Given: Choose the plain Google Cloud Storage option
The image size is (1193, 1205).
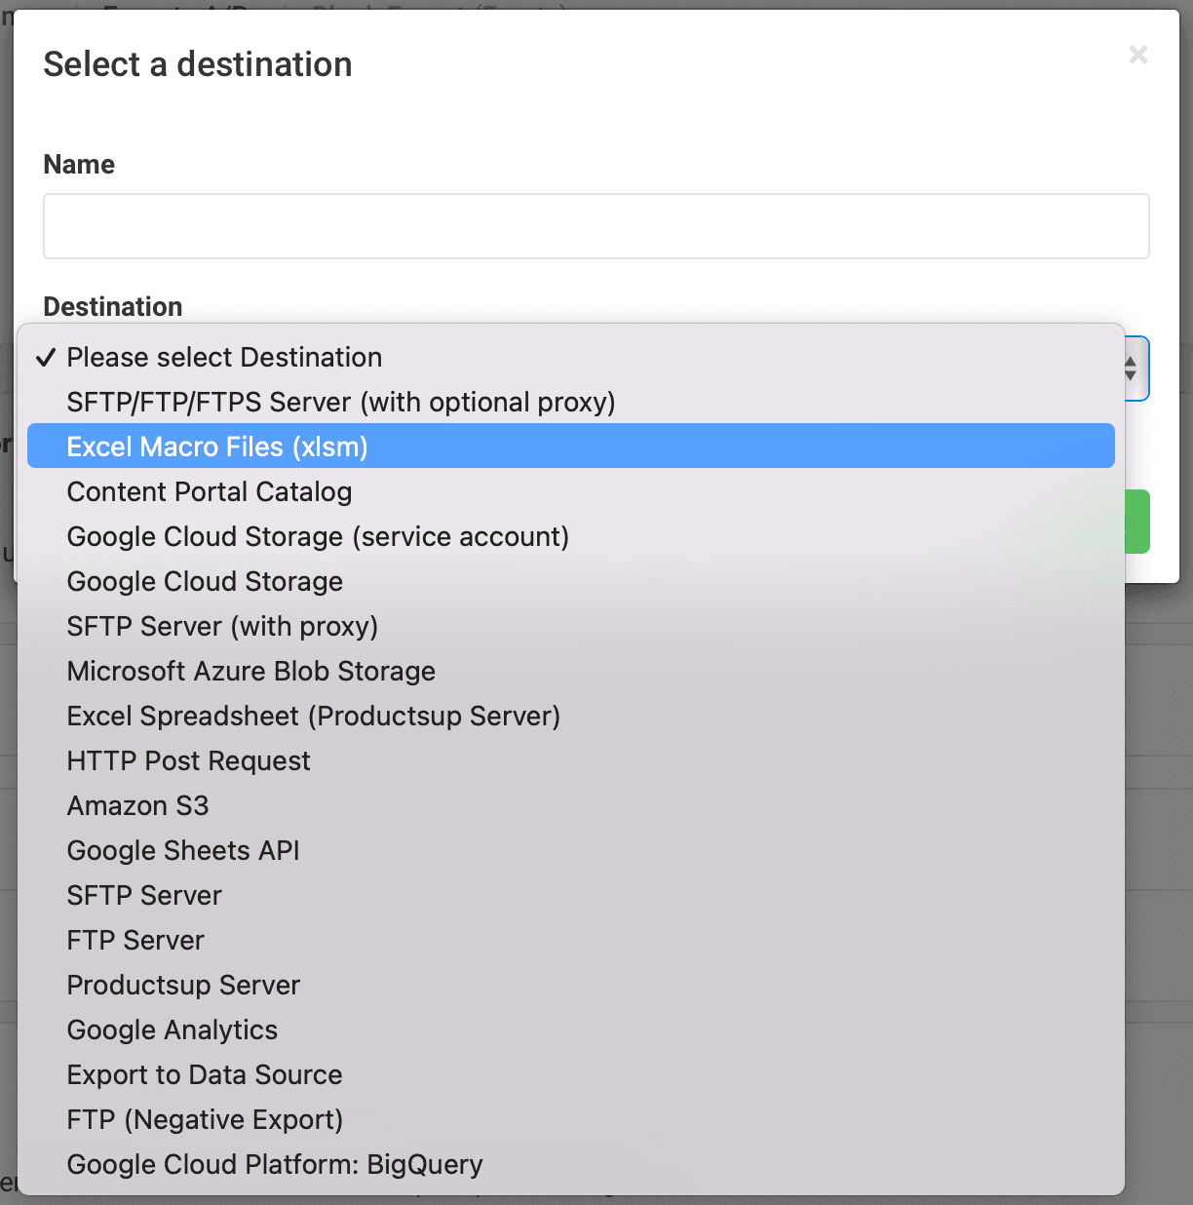Looking at the screenshot, I should [x=205, y=581].
